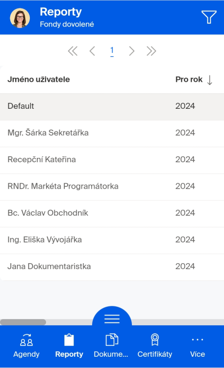Image resolution: width=224 pixels, height=368 pixels.
Task: Select the Default row
Action: (x=112, y=107)
